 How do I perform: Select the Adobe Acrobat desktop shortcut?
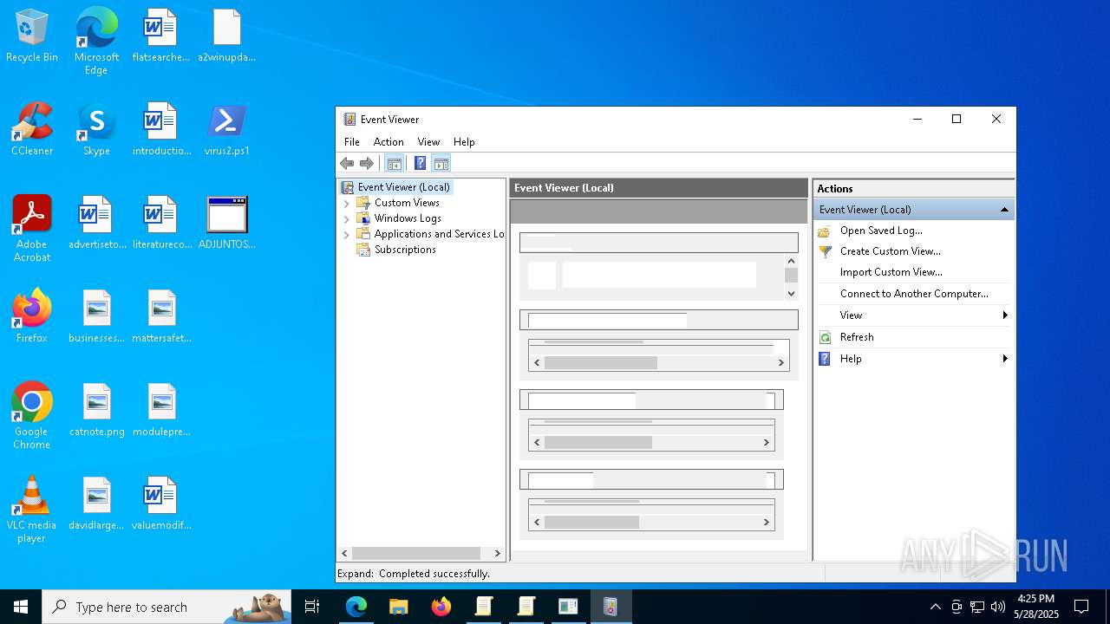click(x=32, y=228)
